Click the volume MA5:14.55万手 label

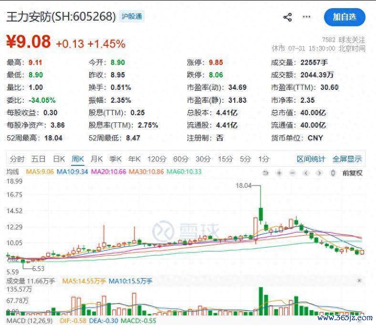click(84, 281)
